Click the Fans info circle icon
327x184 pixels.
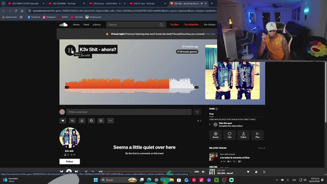(217, 109)
